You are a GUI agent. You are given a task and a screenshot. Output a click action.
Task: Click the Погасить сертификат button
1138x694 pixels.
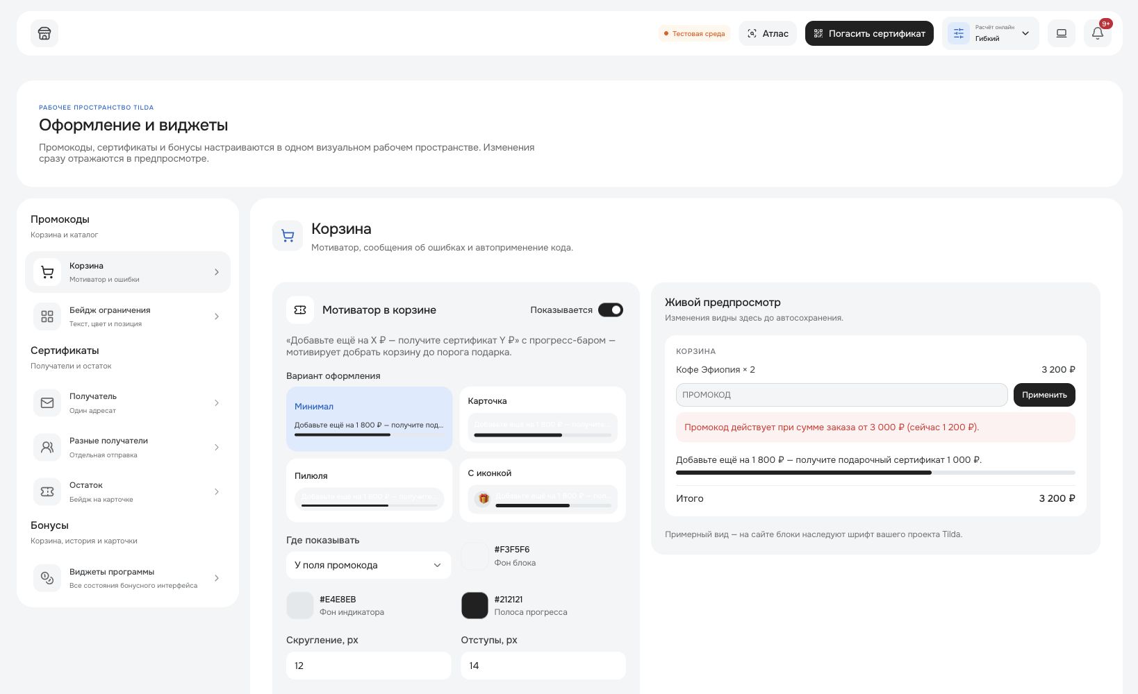pyautogui.click(x=869, y=33)
